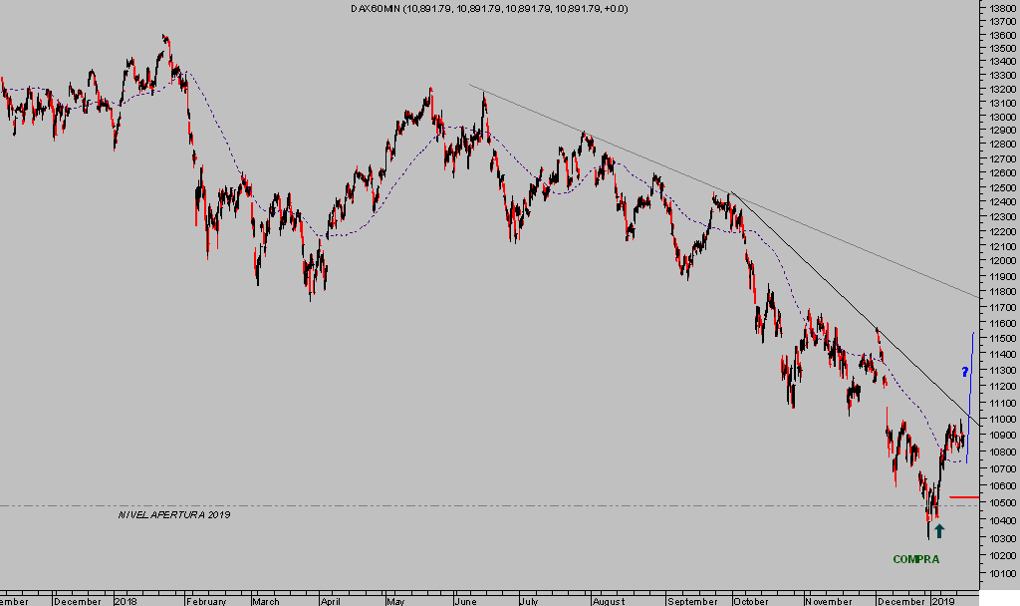
Task: Select June on the time axis
Action: (466, 601)
